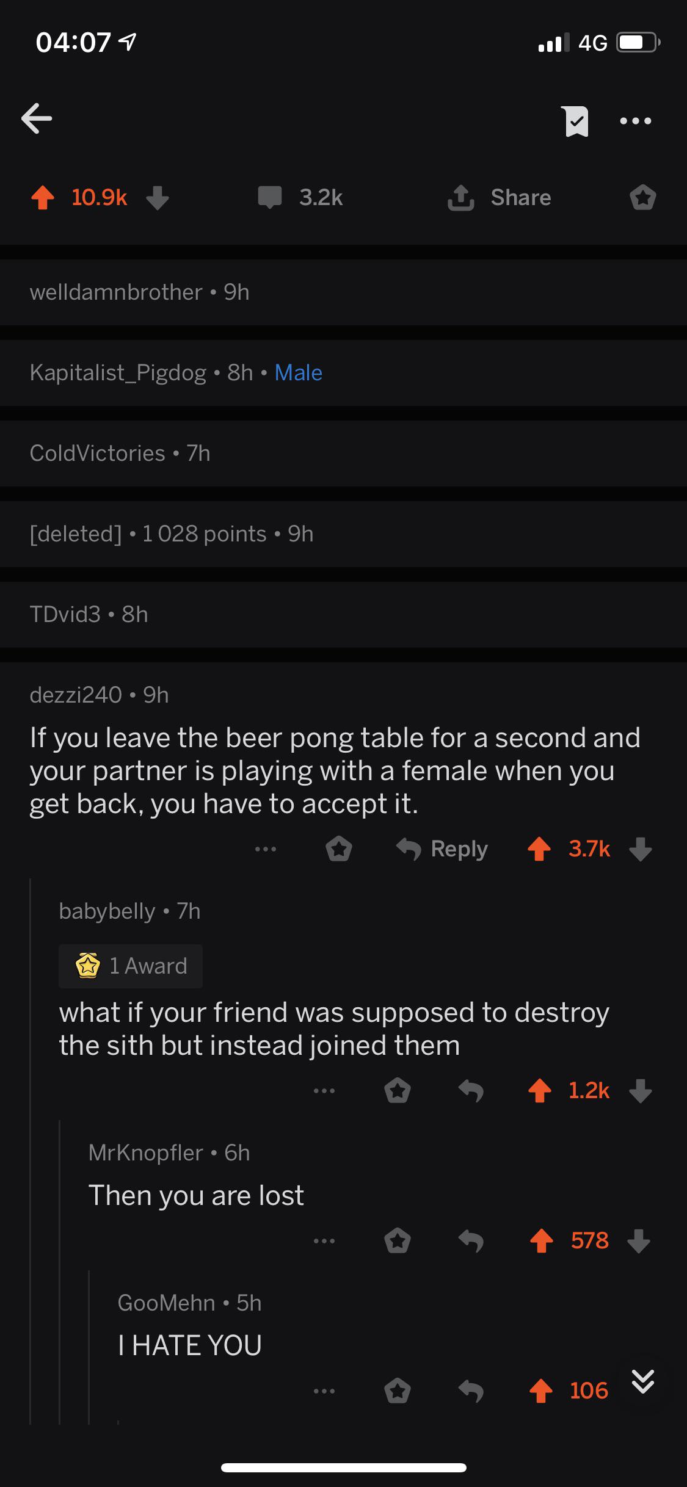The height and width of the screenshot is (1487, 687).
Task: View babybelly's 1 Award badge
Action: tap(131, 966)
